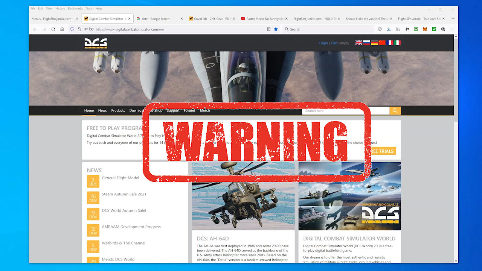Open the File menu

pyautogui.click(x=33, y=9)
